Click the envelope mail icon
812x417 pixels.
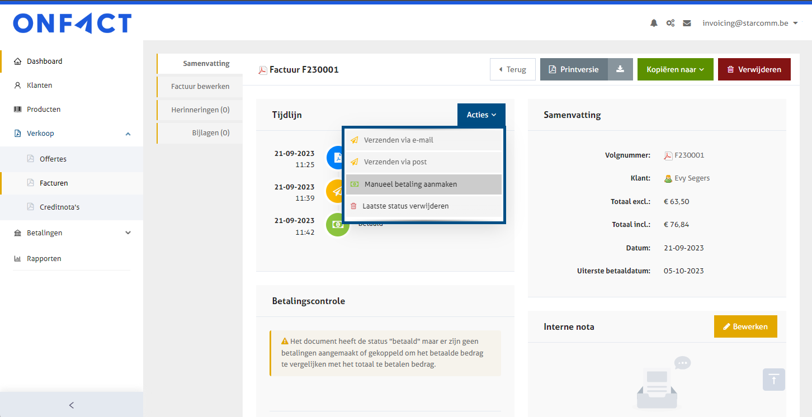pos(687,23)
